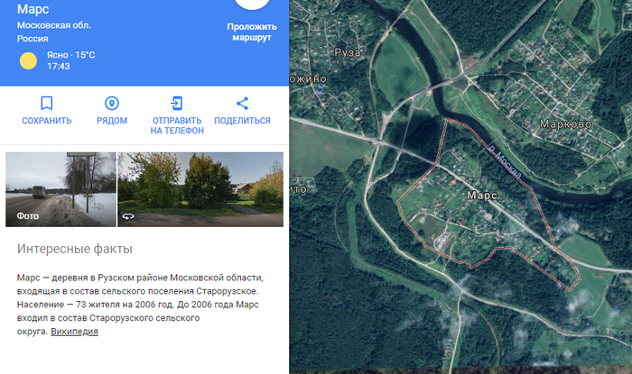Screen dimensions: 632x374
Task: Open the Википедия link
Action: 75,332
